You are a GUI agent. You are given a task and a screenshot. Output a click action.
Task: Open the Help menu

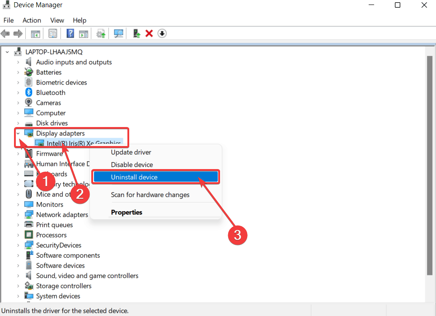tap(80, 20)
